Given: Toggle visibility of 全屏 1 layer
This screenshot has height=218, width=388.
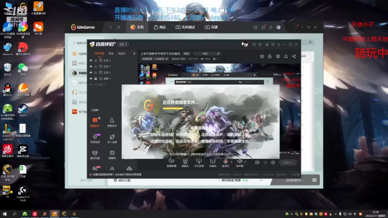Looking at the screenshot, I should coord(91,78).
